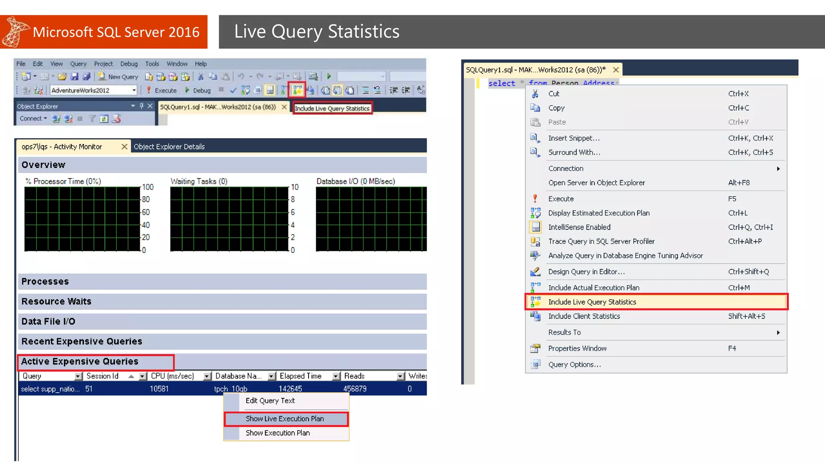The width and height of the screenshot is (825, 464).
Task: Open the Query column filter dropdown
Action: click(78, 376)
